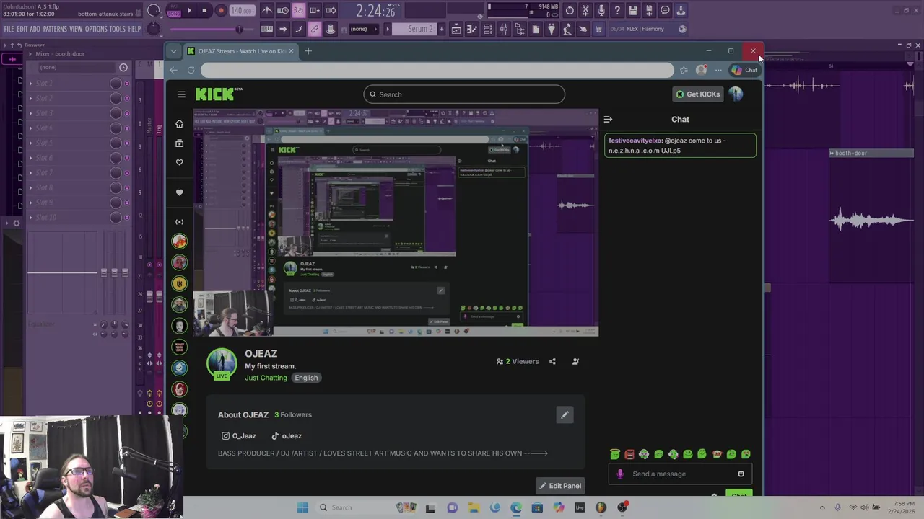This screenshot has height=519, width=924.
Task: Close the OJEAZ Stream browser tab
Action: [291, 51]
